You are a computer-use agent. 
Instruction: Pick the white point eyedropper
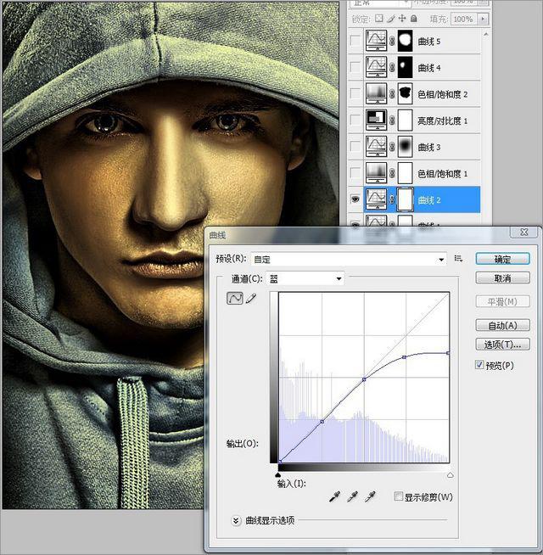click(369, 496)
